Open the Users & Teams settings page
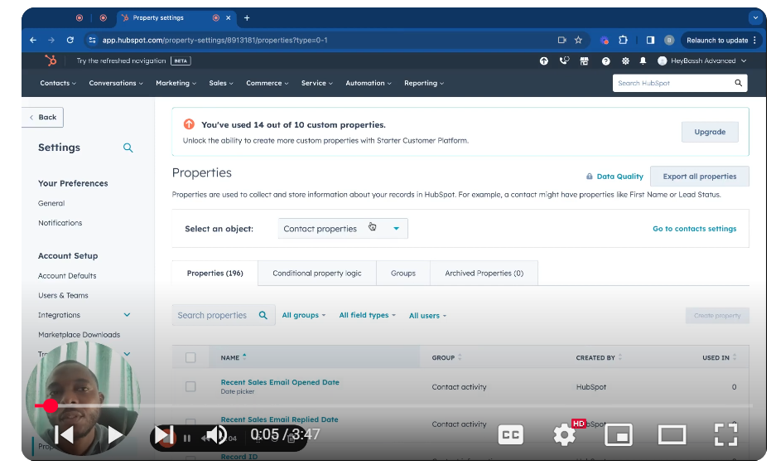The width and height of the screenshot is (771, 475). 63,295
